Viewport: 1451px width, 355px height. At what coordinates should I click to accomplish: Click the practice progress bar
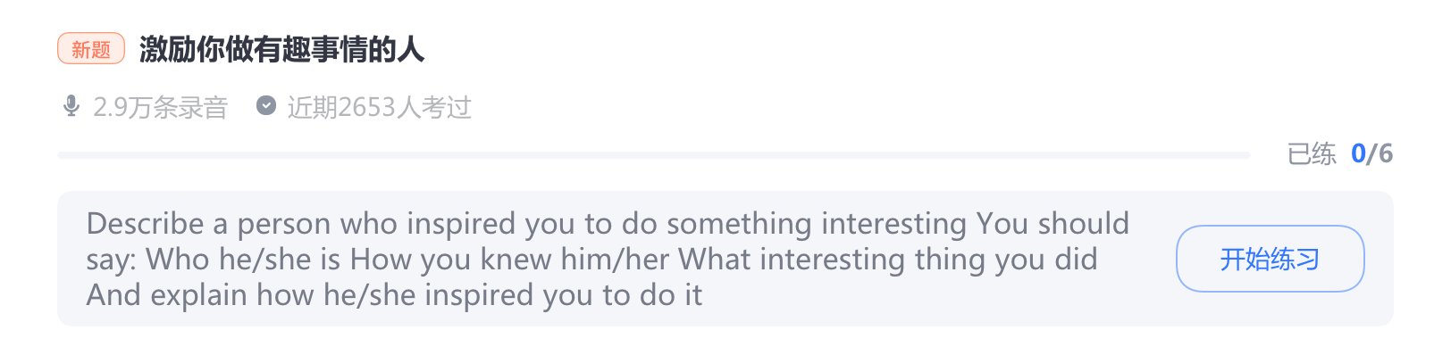(x=654, y=155)
